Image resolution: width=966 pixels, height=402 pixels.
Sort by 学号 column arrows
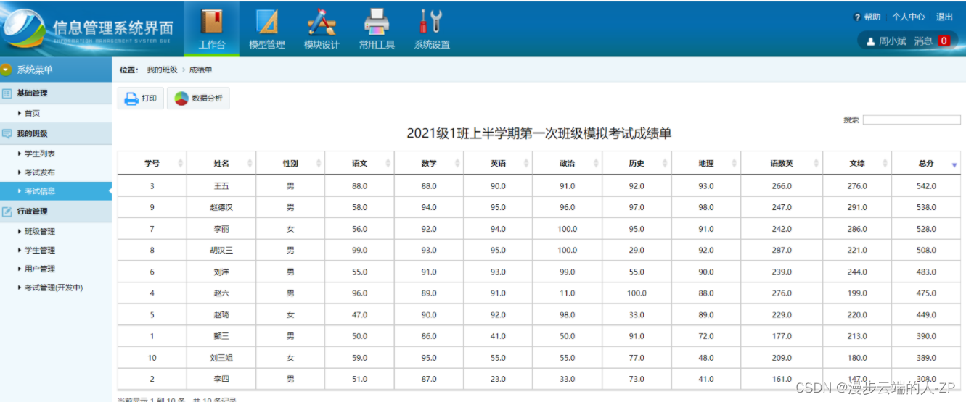pyautogui.click(x=180, y=164)
